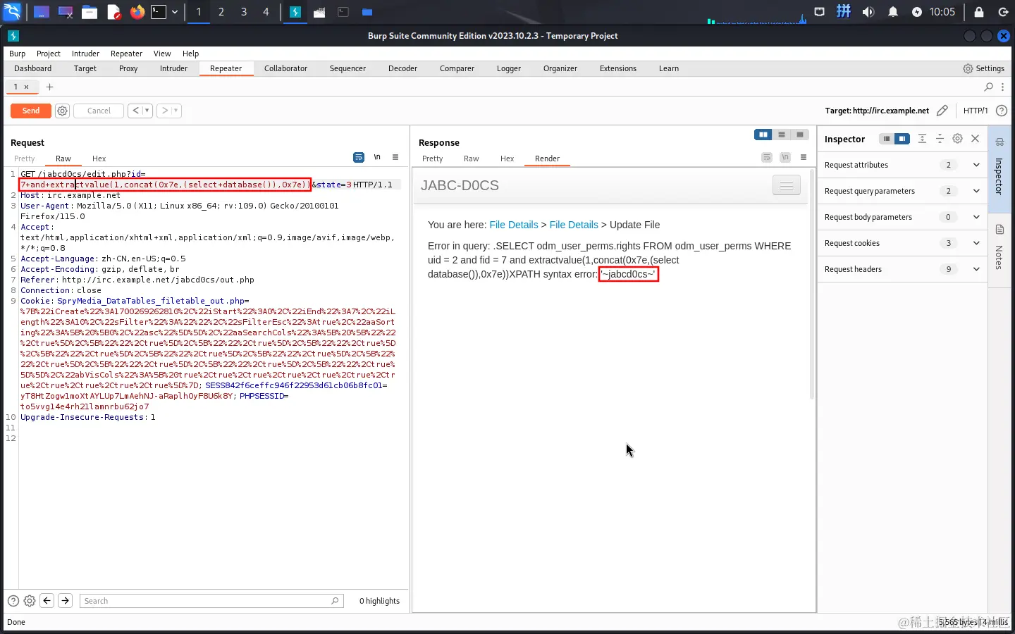This screenshot has height=634, width=1015.
Task: Toggle non-printable characters in Request panel
Action: coord(377,157)
